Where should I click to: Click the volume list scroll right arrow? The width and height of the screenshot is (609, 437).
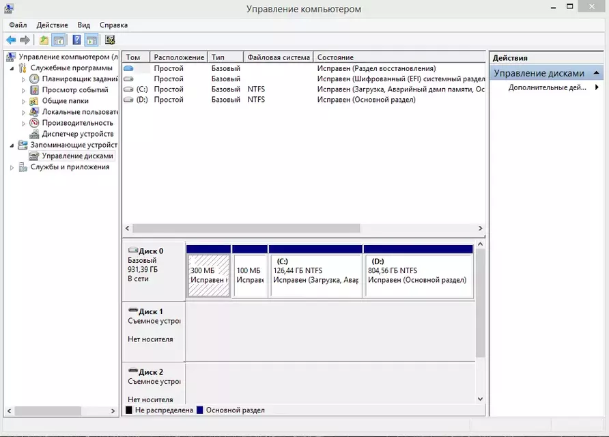pyautogui.click(x=481, y=229)
